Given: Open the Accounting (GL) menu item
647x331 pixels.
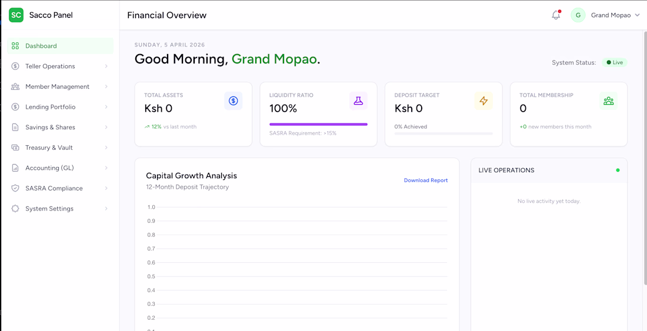Looking at the screenshot, I should coord(49,168).
